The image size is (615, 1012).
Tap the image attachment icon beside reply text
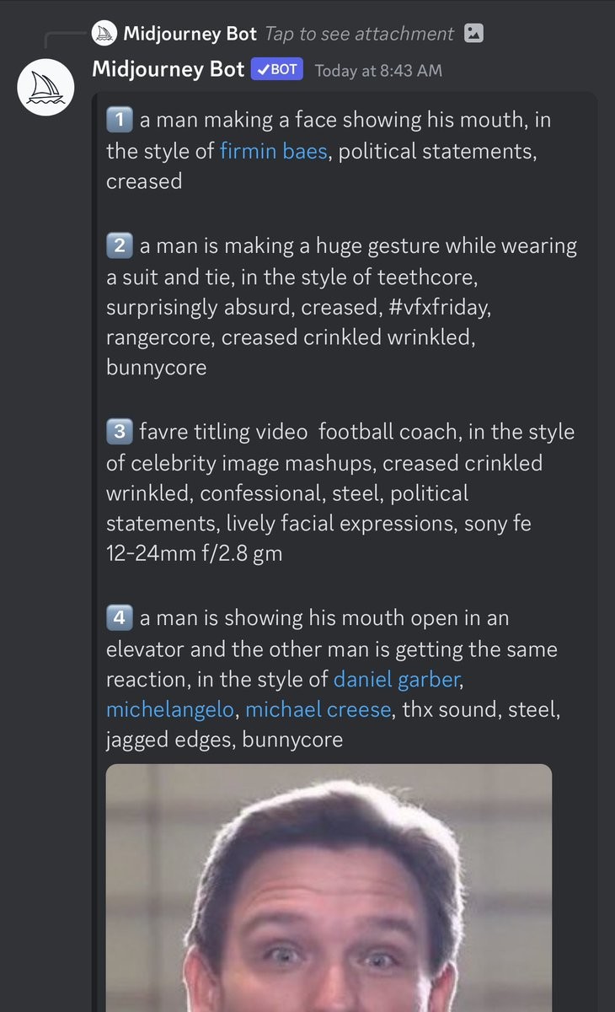tap(474, 34)
